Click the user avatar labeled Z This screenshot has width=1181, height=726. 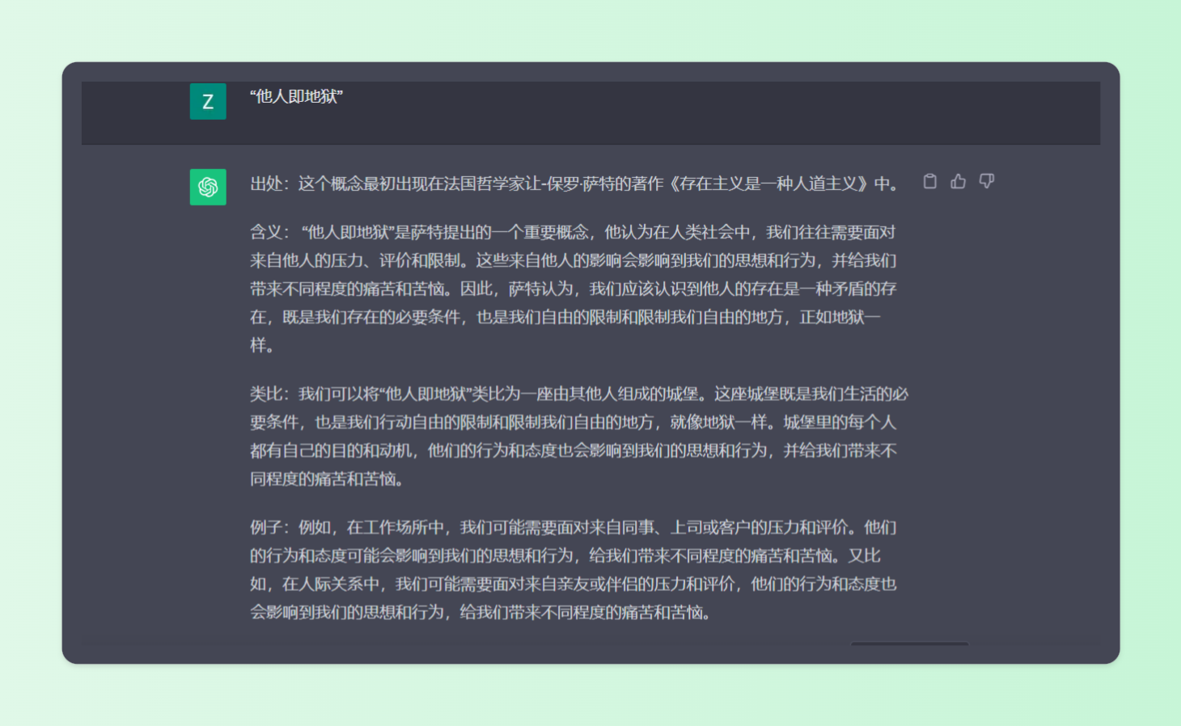[208, 101]
